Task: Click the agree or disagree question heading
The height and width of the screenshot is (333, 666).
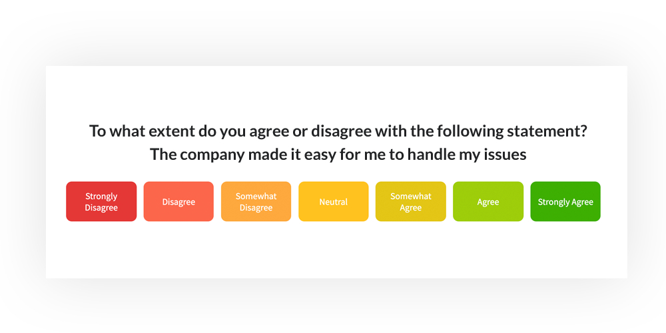Action: 338,131
